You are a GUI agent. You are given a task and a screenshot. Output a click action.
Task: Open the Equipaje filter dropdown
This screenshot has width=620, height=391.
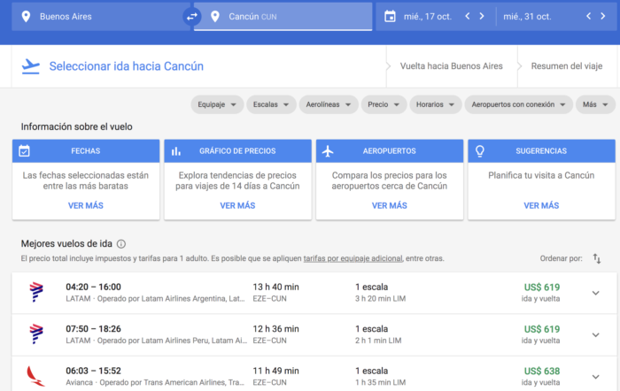(217, 104)
